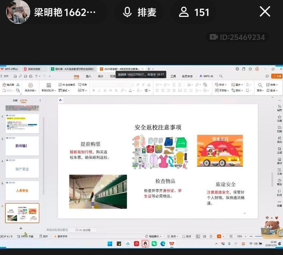
Task: Select slide 3 thumbnail 防诈骗
Action: tap(22, 146)
